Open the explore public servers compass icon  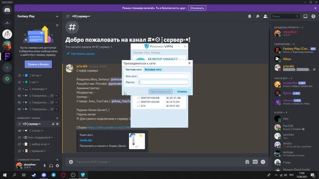pos(7,79)
